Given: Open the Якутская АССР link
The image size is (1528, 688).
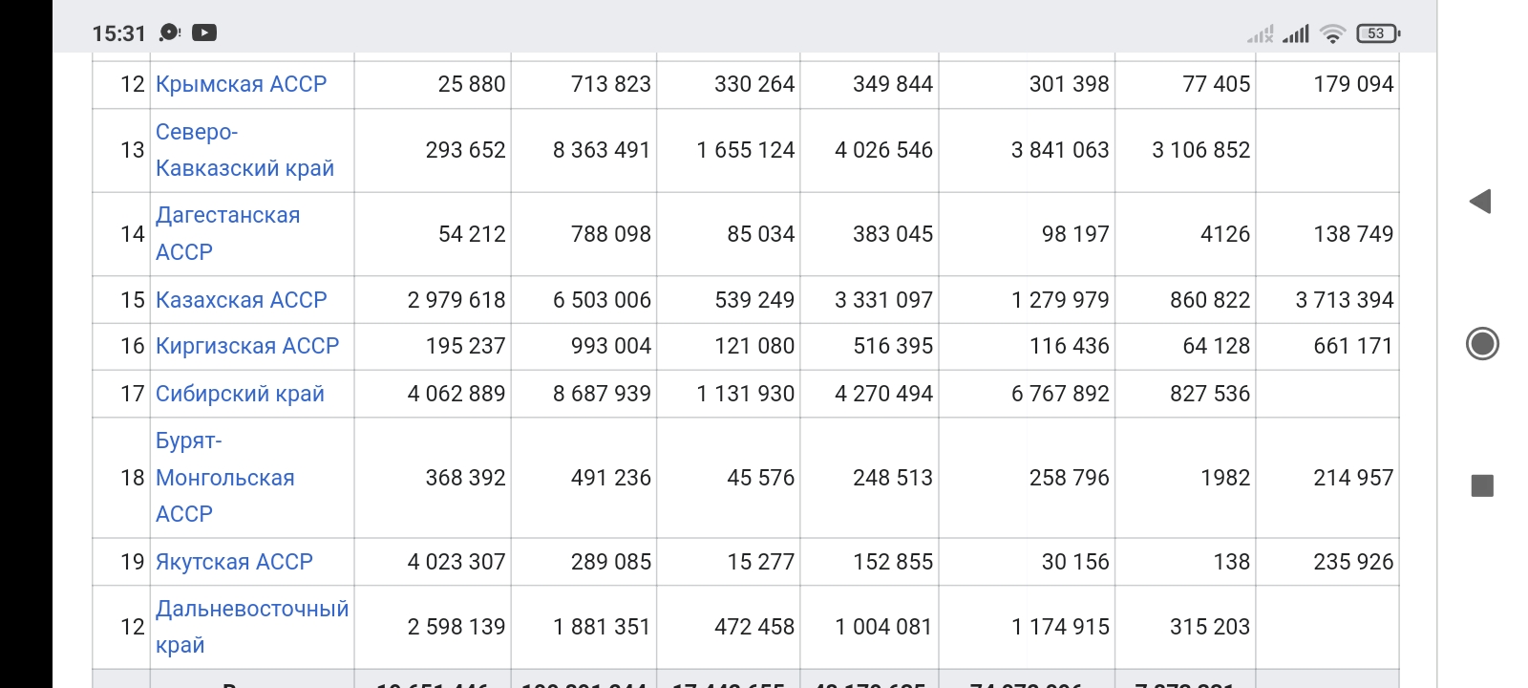Looking at the screenshot, I should coord(234,562).
